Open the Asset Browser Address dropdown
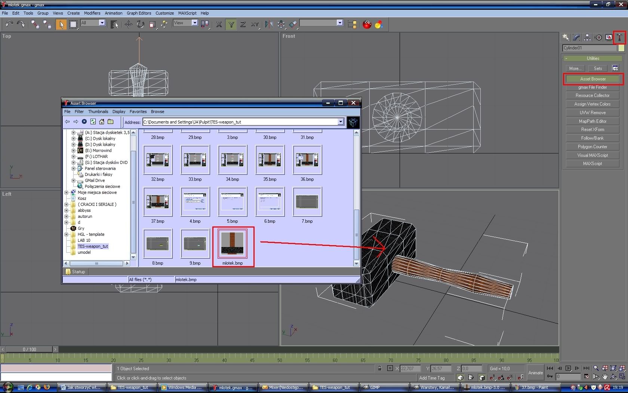Image resolution: width=628 pixels, height=393 pixels. (341, 122)
